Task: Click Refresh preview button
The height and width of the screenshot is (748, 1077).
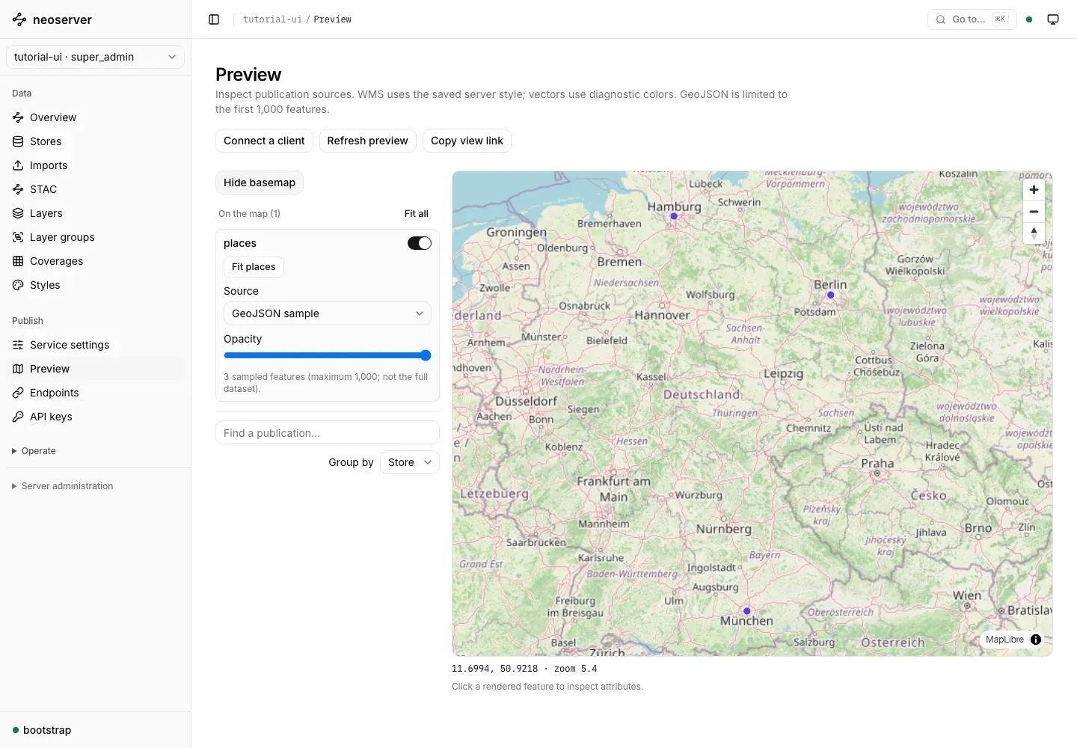Action: pos(367,141)
